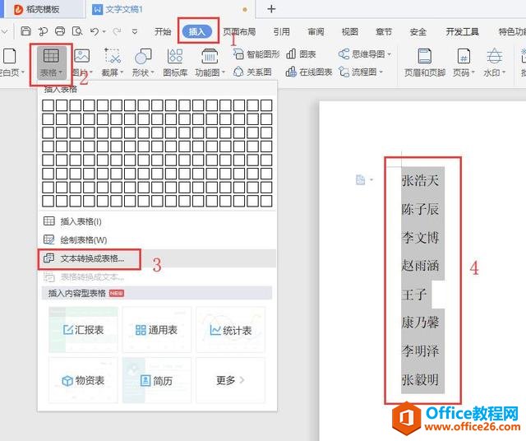Expand the undo history dropdown arrow
Viewport: 526px width, 441px height.
[104, 32]
